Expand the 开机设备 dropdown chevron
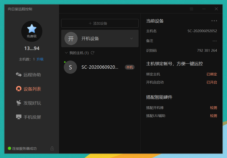Image resolution: width=227 pixels, height=158 pixels. (132, 39)
